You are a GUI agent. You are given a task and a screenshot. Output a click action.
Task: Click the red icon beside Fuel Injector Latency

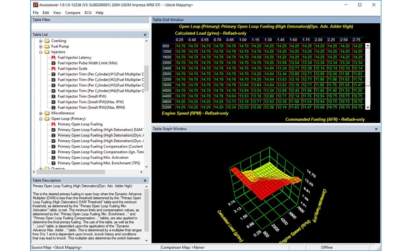point(54,57)
